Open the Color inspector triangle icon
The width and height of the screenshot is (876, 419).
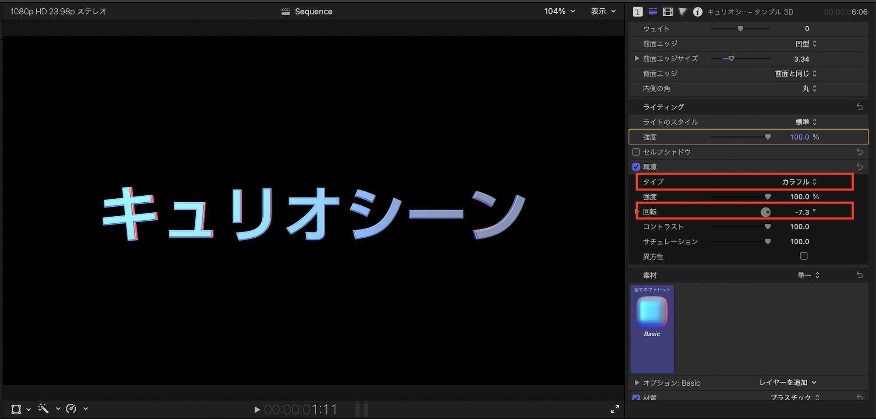point(682,12)
